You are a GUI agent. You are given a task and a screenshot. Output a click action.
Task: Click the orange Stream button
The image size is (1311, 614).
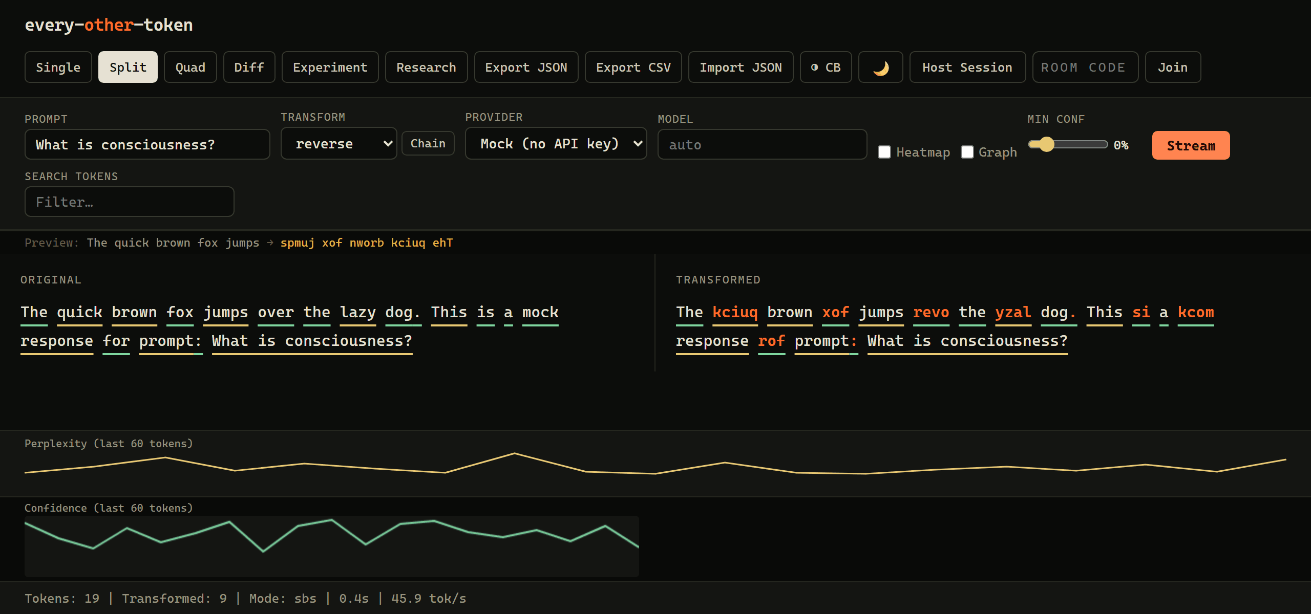(x=1191, y=145)
